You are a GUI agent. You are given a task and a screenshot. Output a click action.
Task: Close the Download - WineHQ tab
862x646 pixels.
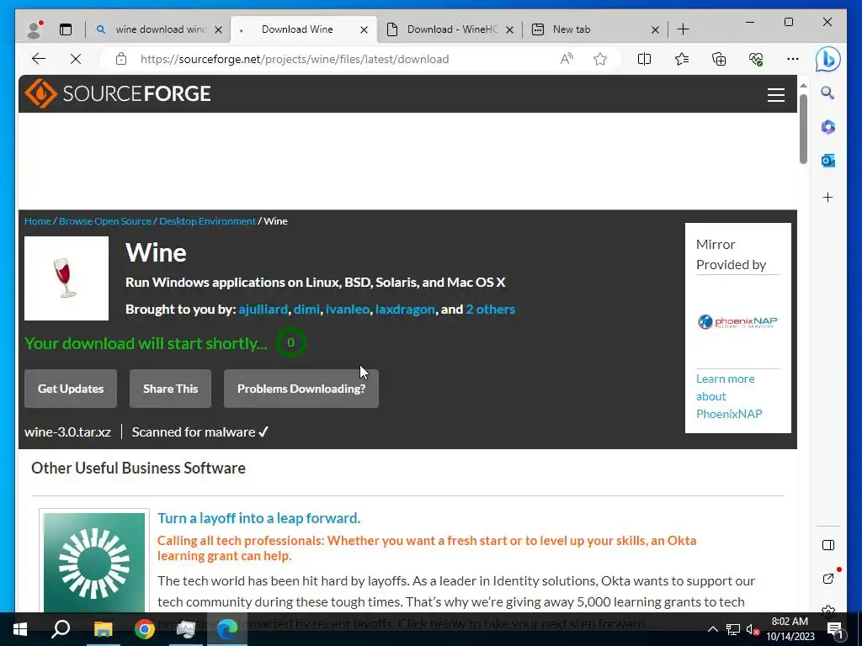509,29
